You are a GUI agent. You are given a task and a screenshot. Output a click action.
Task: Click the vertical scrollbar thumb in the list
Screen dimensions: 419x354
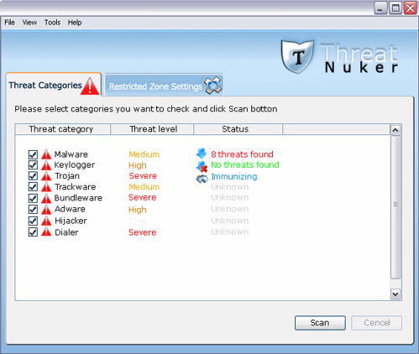coord(395,207)
